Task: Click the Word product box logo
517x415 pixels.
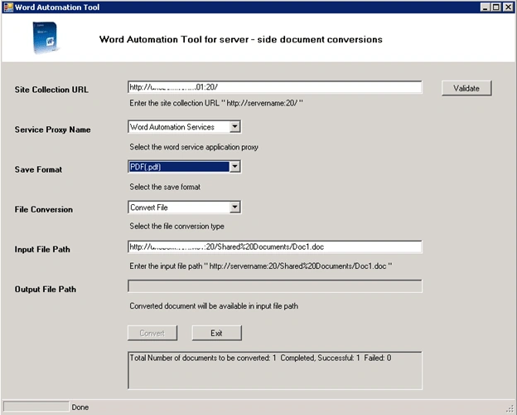Action: [x=46, y=37]
